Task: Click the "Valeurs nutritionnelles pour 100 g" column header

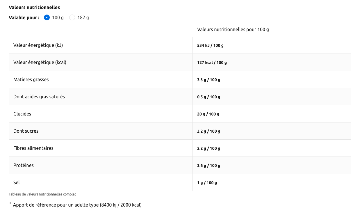Action: [x=233, y=30]
